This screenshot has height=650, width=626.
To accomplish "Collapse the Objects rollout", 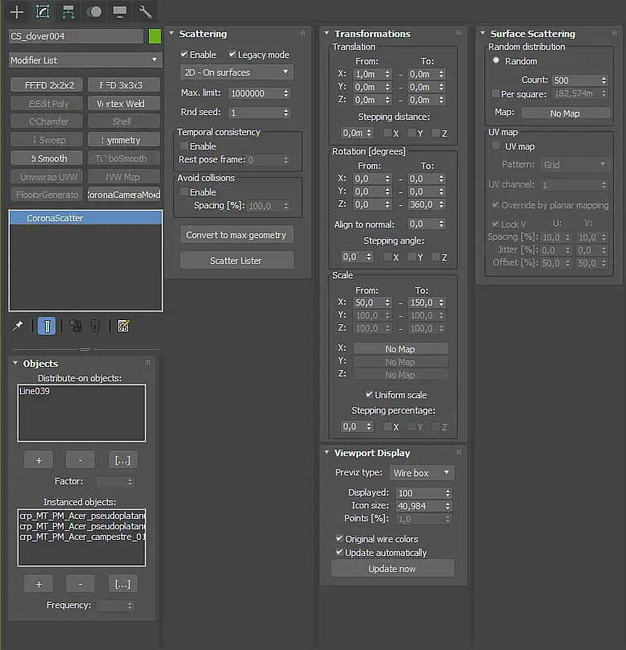I will pyautogui.click(x=15, y=363).
